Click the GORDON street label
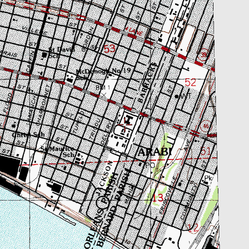 (88, 39)
